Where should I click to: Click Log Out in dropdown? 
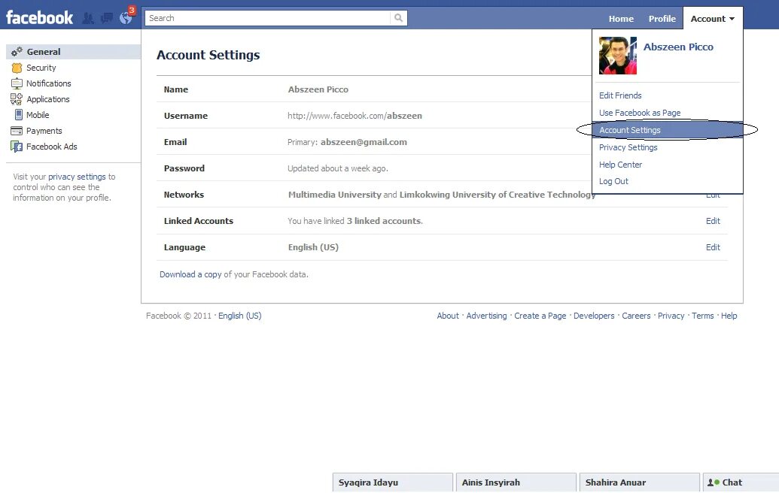coord(613,181)
